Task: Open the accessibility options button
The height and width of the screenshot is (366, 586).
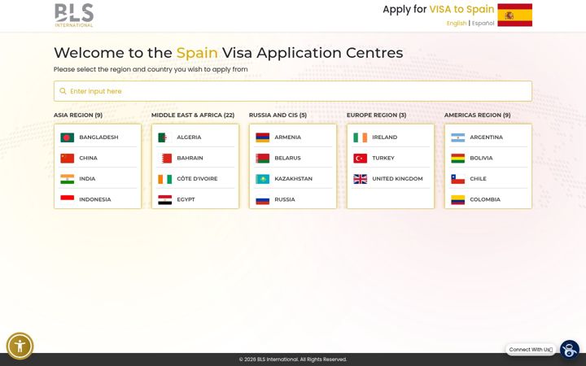Action: click(x=20, y=346)
